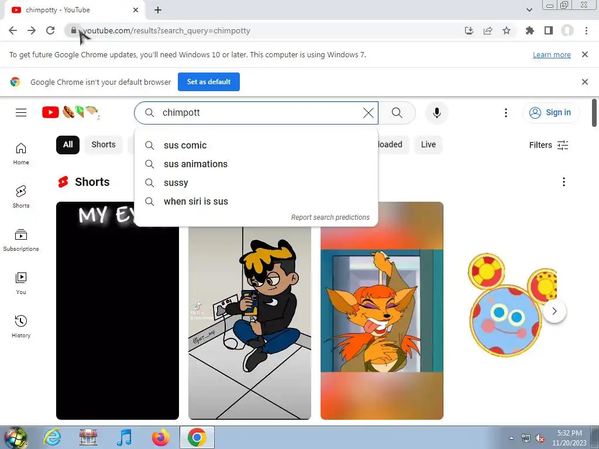Click Report search predictions link

pyautogui.click(x=330, y=217)
